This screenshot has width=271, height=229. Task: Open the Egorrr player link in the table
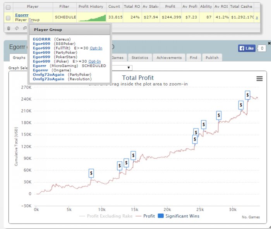[x=22, y=15]
